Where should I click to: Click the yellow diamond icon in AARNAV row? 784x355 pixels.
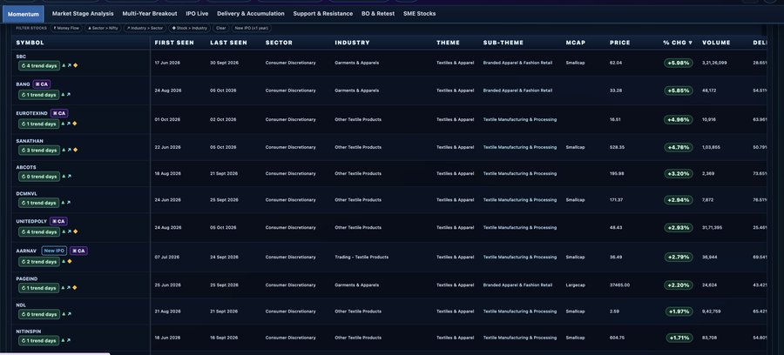tap(69, 261)
